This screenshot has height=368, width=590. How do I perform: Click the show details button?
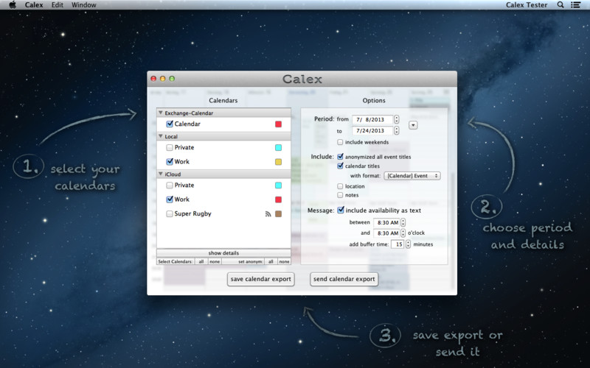point(223,253)
